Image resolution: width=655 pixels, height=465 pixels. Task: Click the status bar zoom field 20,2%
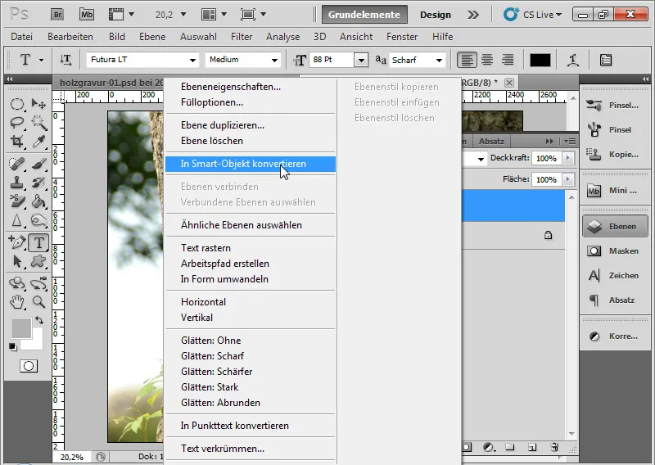pos(73,458)
